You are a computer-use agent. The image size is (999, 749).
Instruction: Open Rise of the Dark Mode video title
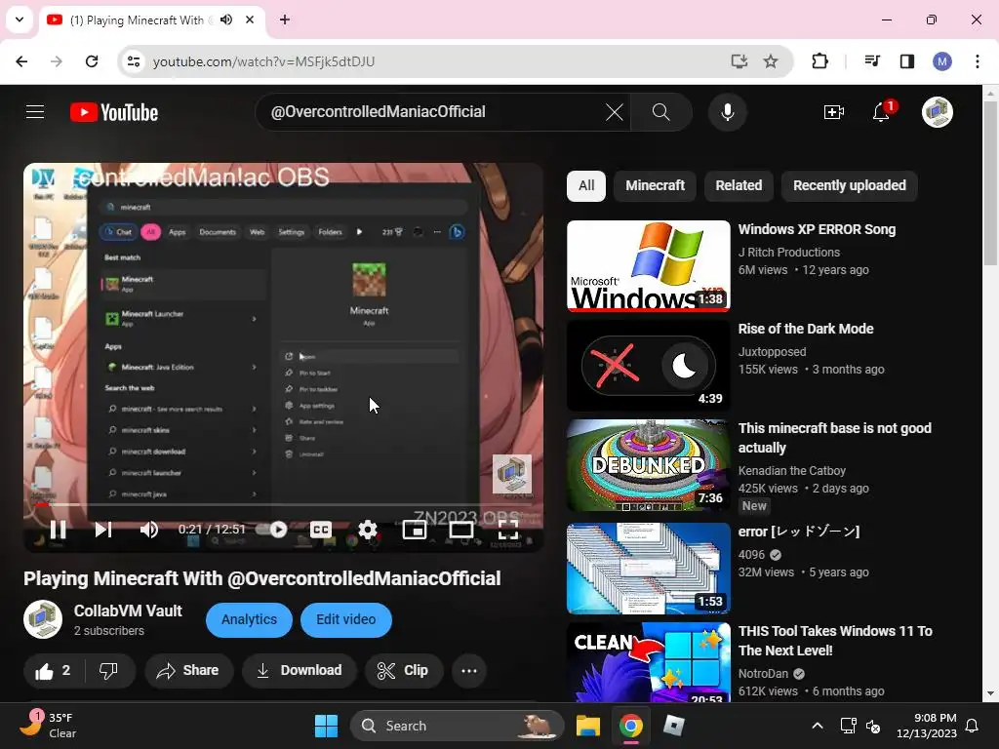[806, 329]
